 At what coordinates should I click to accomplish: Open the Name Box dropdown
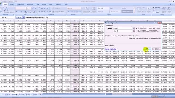pyautogui.click(x=14, y=17)
